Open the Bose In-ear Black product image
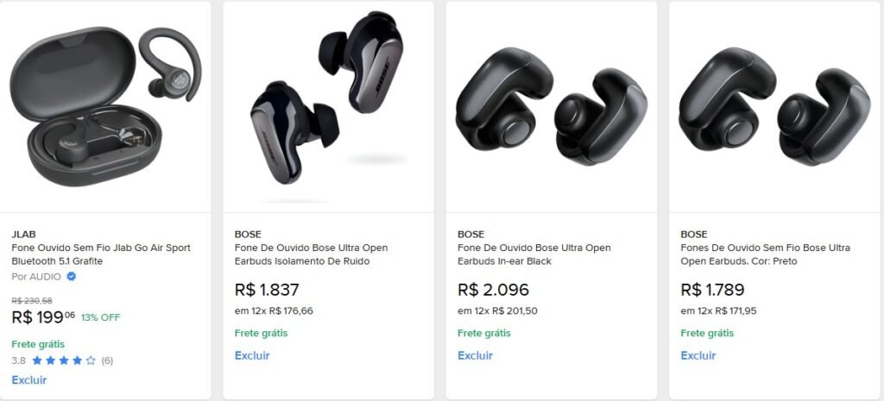Screen dimensions: 884x401 (x=551, y=106)
